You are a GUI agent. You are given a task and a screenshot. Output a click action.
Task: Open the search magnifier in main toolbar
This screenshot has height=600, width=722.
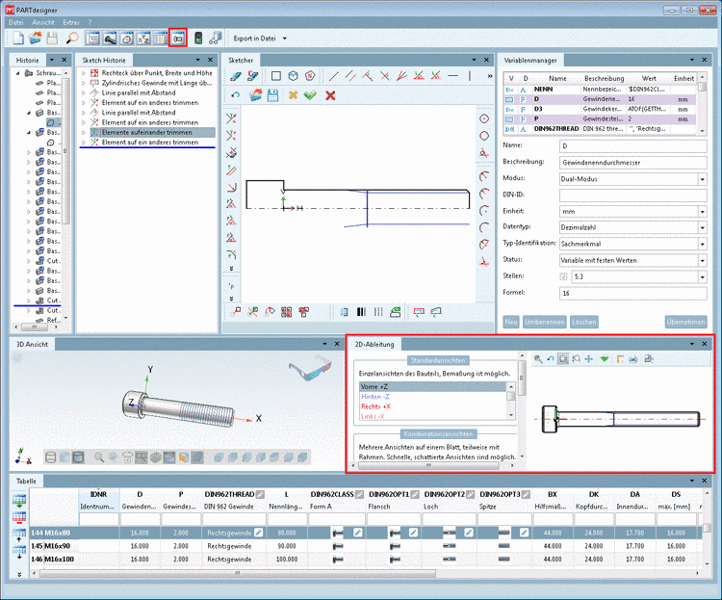pos(72,39)
